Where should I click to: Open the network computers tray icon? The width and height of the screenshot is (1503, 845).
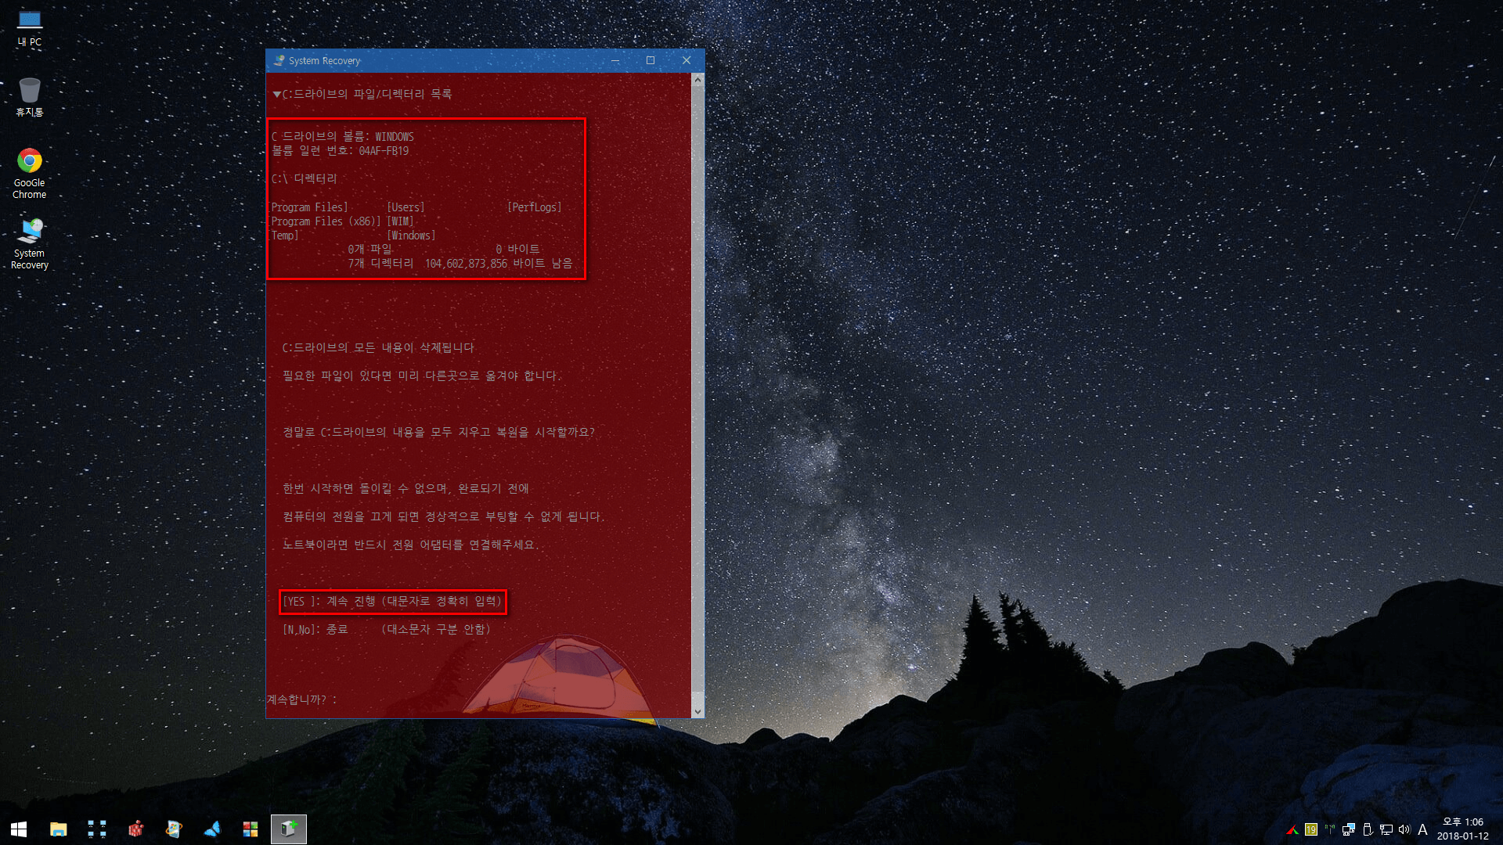coord(1349,829)
